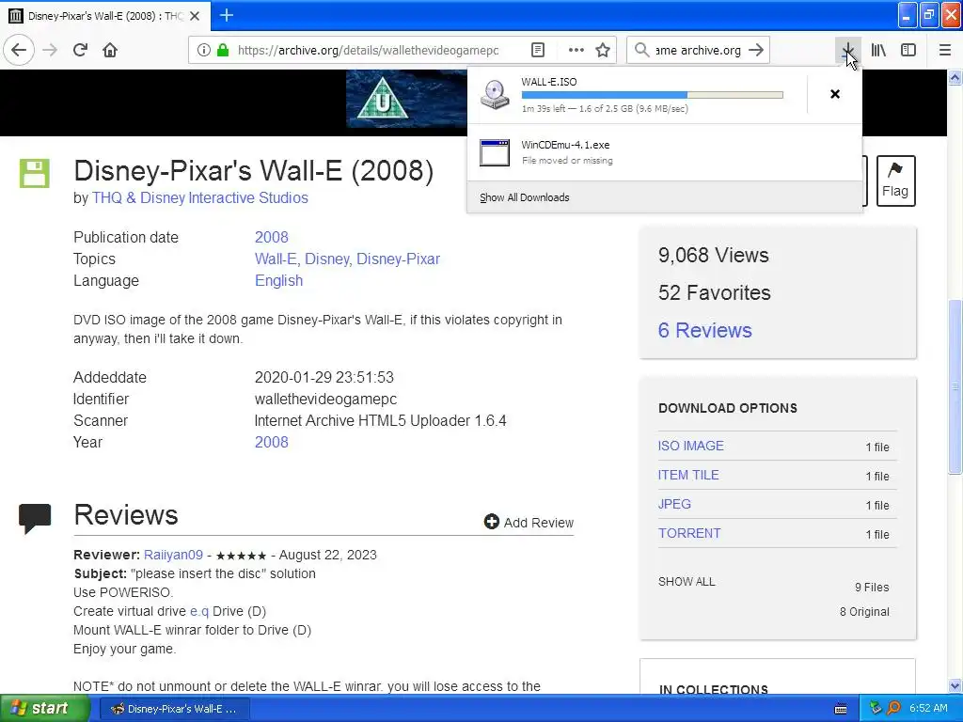Viewport: 963px width, 722px height.
Task: Go back to the previous page
Action: tap(19, 50)
